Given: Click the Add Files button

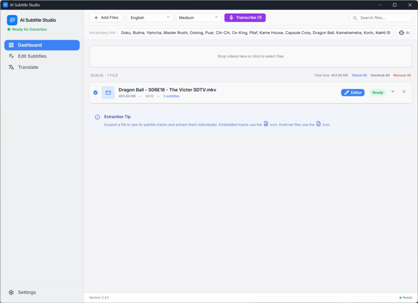Looking at the screenshot, I should click(x=106, y=18).
